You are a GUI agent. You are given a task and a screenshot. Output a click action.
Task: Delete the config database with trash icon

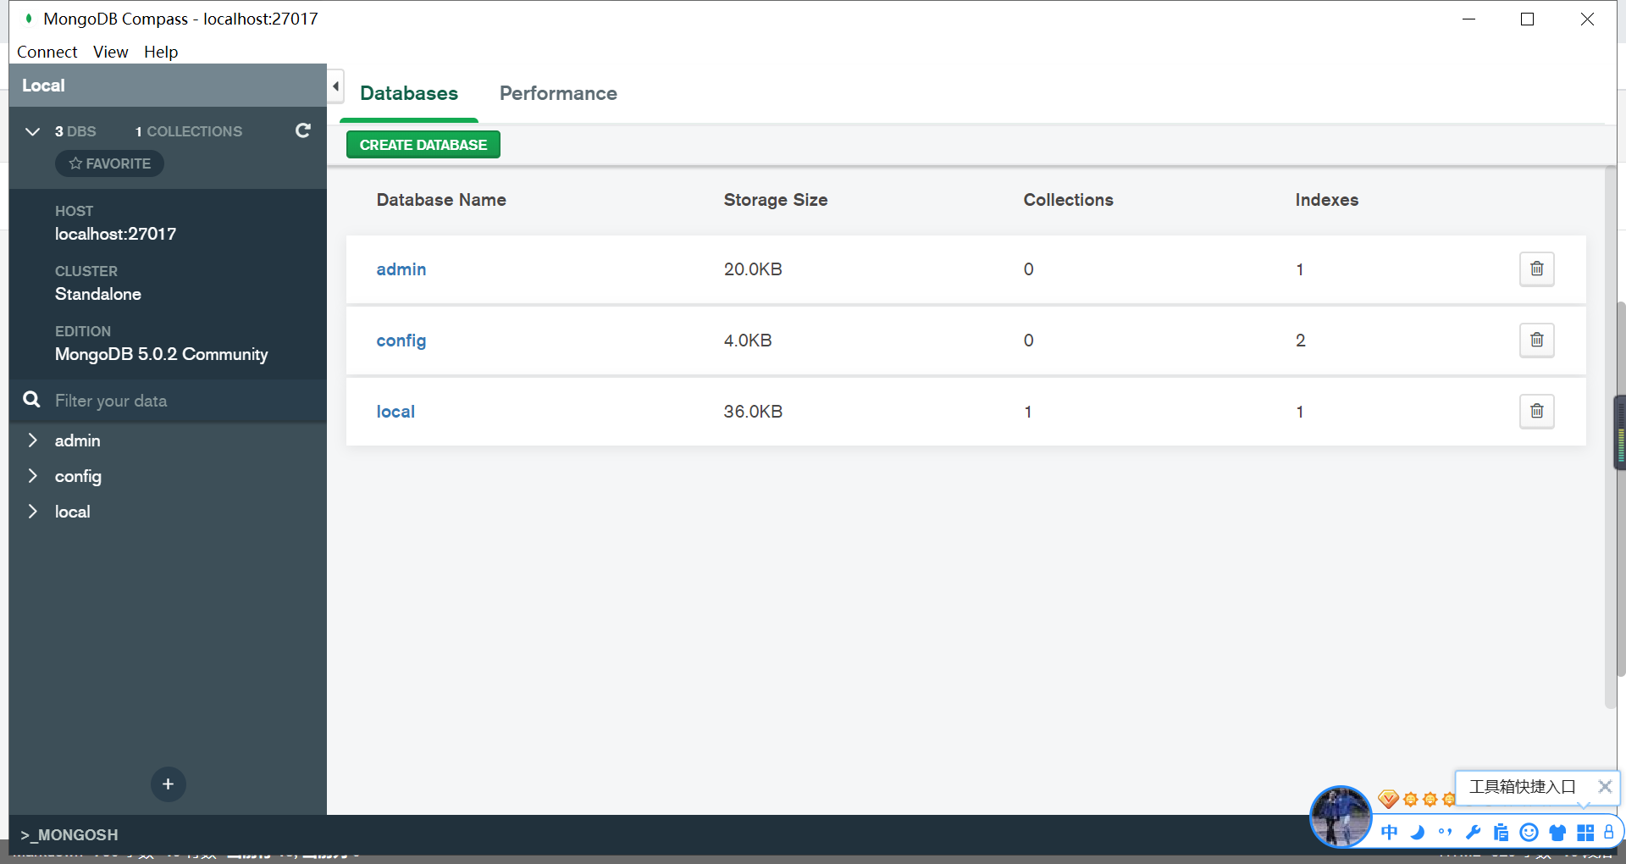(1536, 341)
